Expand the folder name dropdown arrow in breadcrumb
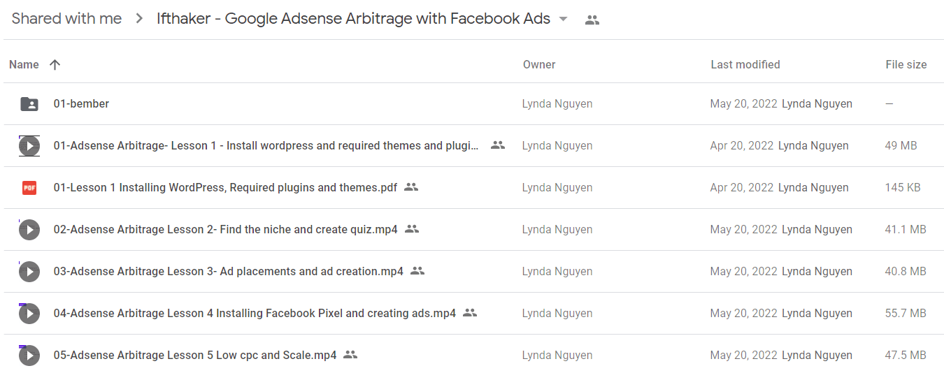Viewport: 944px width, 373px height. (x=564, y=19)
